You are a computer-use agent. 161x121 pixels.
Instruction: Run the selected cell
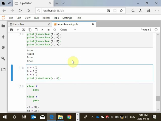(42, 30)
